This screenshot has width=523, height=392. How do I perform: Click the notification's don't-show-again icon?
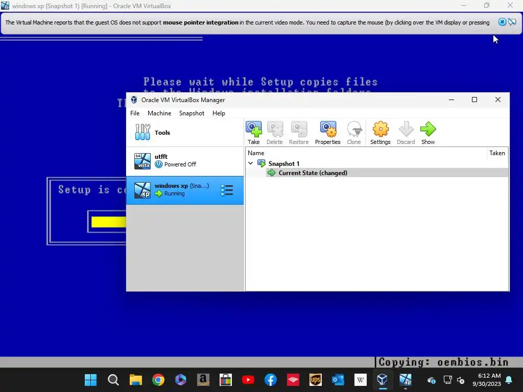(512, 22)
